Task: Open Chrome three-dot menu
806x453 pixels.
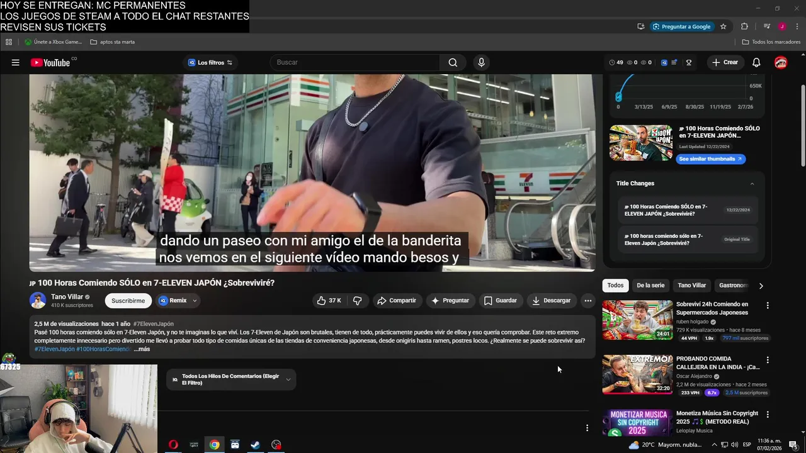Action: 797,26
